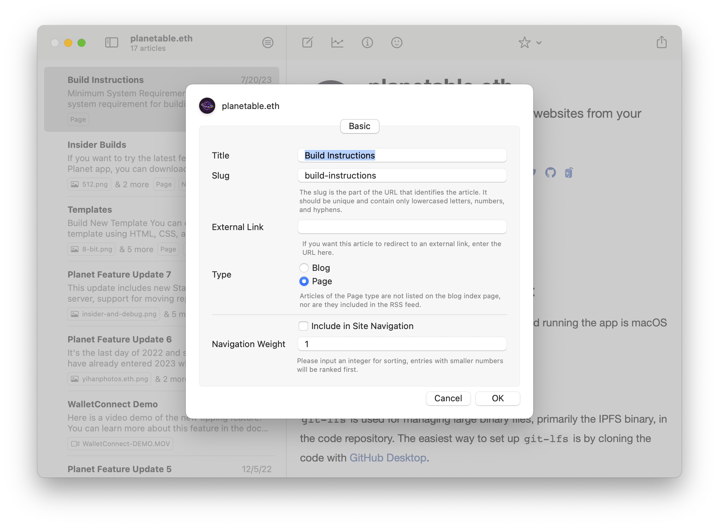This screenshot has width=719, height=527.
Task: Open reactions with the smiley face icon
Action: 397,42
